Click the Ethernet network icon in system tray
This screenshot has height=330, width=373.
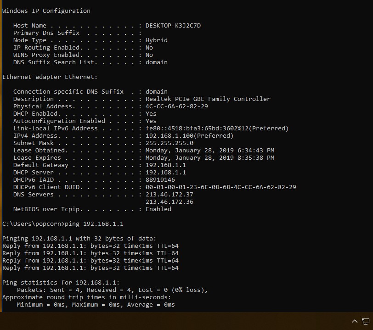click(x=366, y=321)
